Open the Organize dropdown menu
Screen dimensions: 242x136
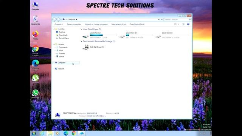click(59, 24)
